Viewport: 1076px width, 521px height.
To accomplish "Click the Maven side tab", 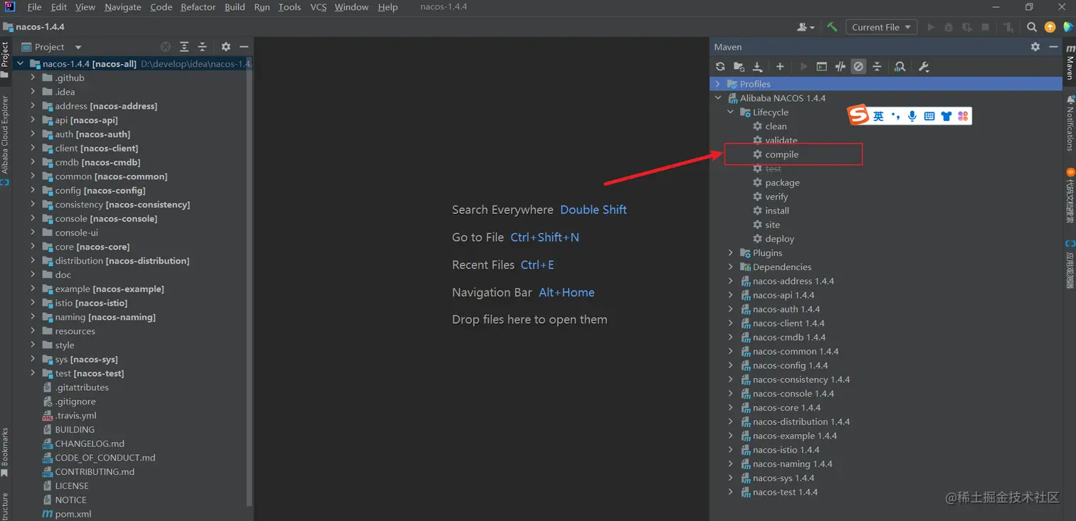I will pyautogui.click(x=1069, y=62).
